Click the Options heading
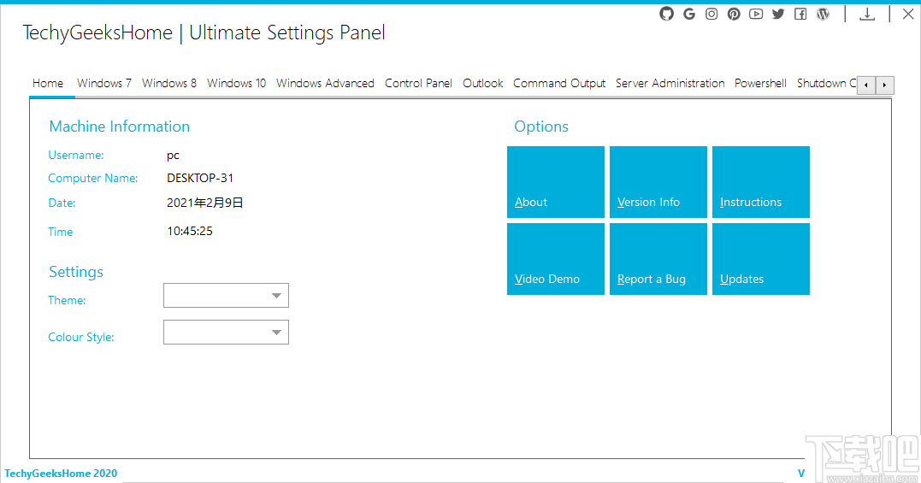This screenshot has height=483, width=921. tap(541, 127)
